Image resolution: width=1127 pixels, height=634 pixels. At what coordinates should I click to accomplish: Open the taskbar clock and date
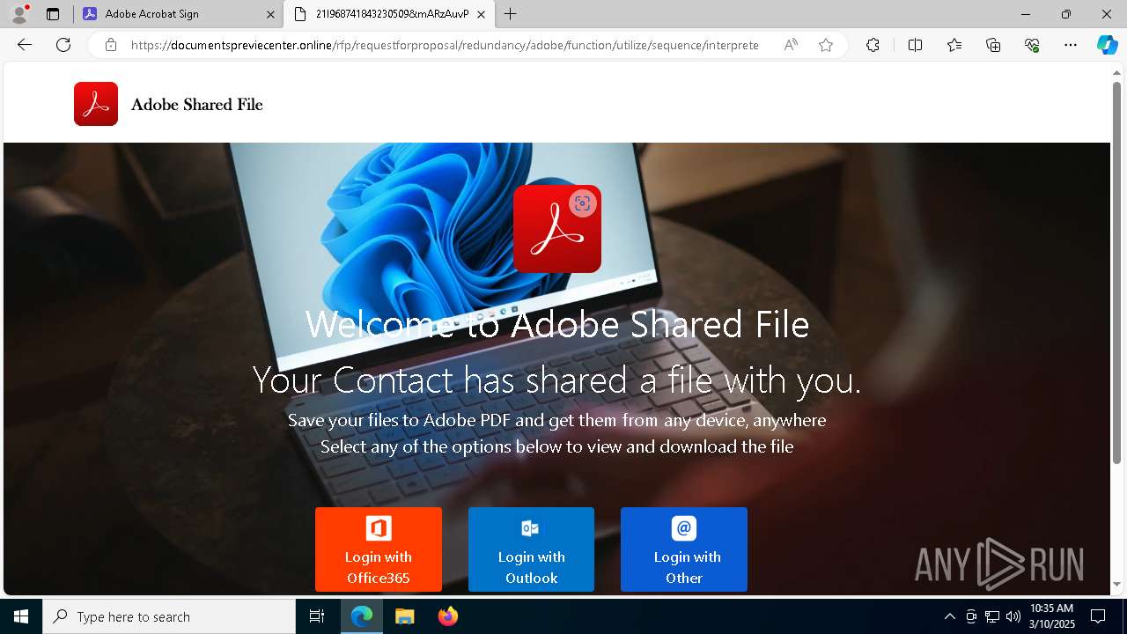coord(1052,616)
